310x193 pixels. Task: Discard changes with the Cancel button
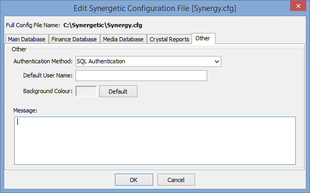pyautogui.click(x=176, y=179)
